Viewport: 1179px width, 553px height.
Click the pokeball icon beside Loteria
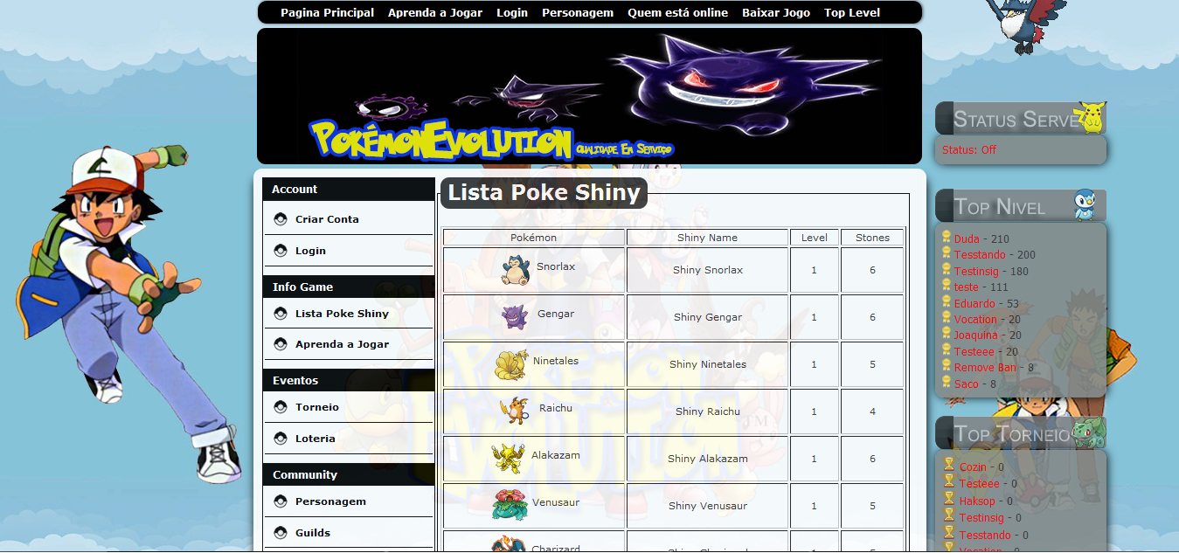coord(281,439)
